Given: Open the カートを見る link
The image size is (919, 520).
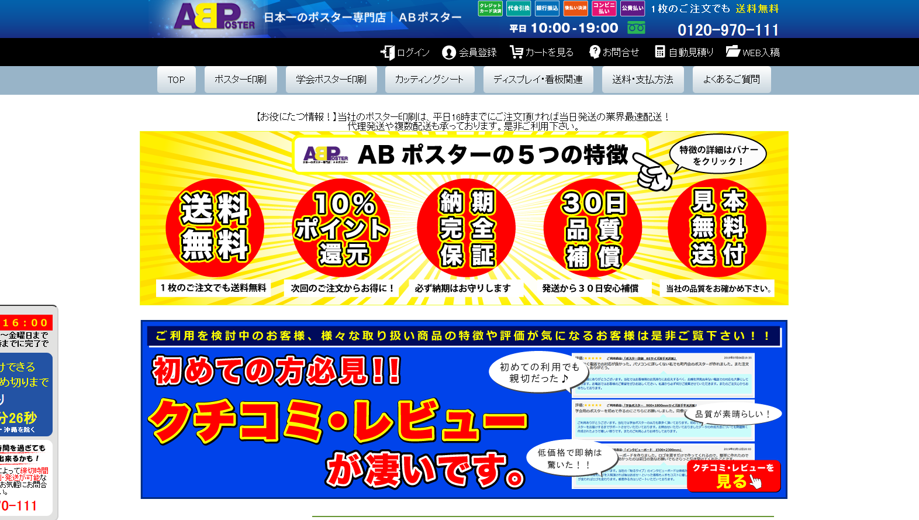Looking at the screenshot, I should point(550,53).
